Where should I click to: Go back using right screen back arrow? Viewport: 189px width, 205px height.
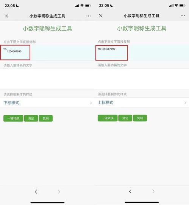130,191
